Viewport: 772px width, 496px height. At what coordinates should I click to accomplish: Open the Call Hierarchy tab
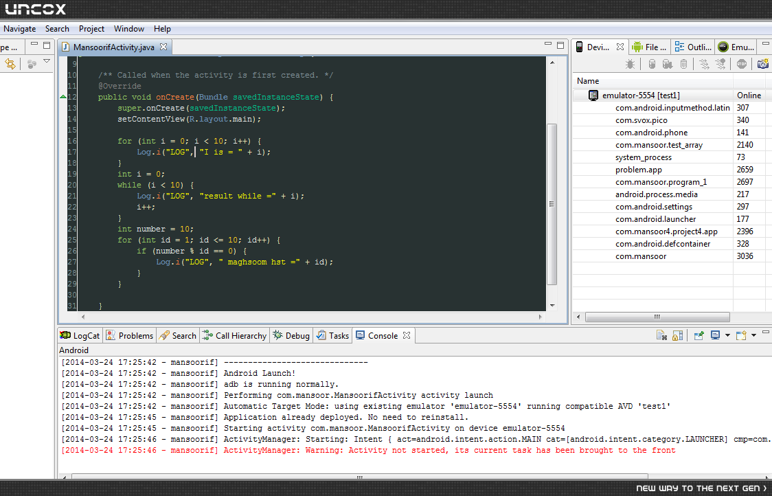pos(235,335)
